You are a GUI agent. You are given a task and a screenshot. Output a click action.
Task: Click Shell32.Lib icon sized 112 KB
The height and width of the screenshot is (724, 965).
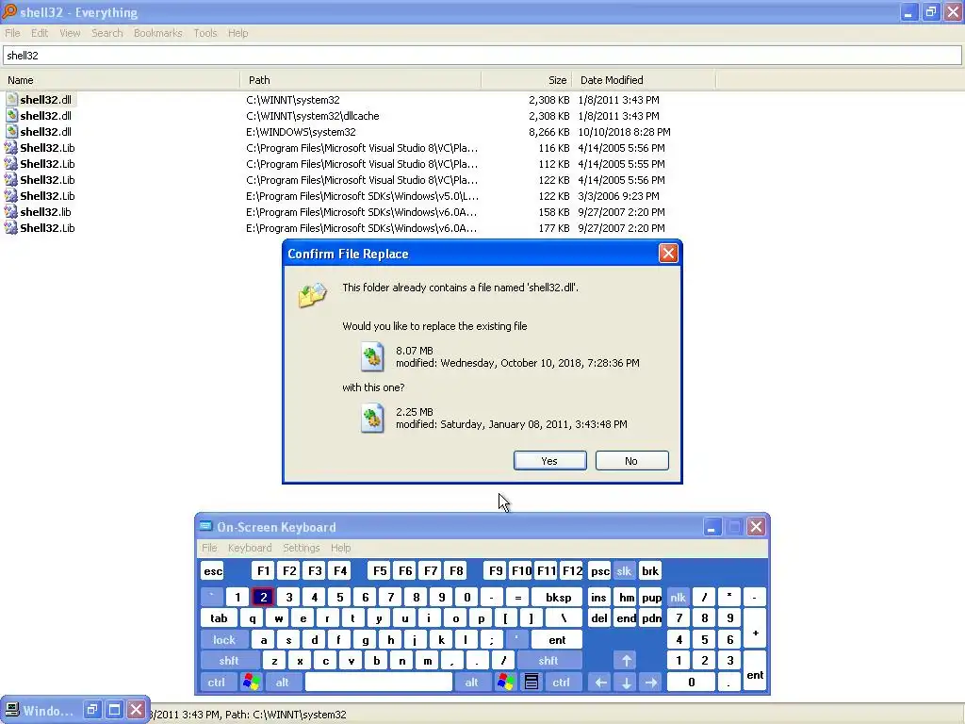pos(11,164)
